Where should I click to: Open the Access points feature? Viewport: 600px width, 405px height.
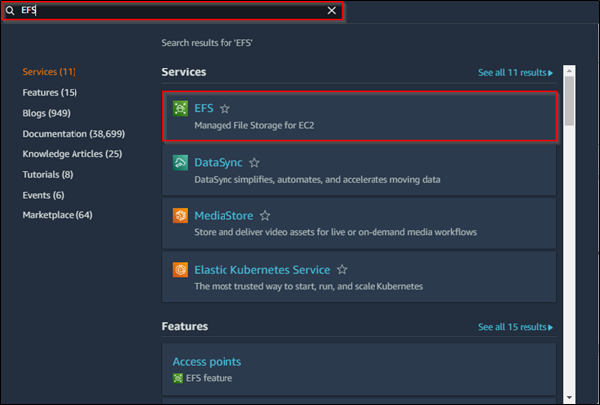pyautogui.click(x=207, y=361)
